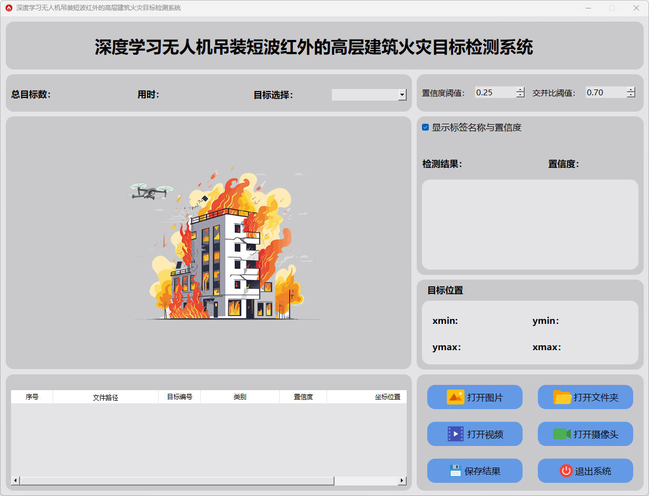The height and width of the screenshot is (496, 649).
Task: Click the folder icon on 打开文件夹 button
Action: pyautogui.click(x=562, y=397)
